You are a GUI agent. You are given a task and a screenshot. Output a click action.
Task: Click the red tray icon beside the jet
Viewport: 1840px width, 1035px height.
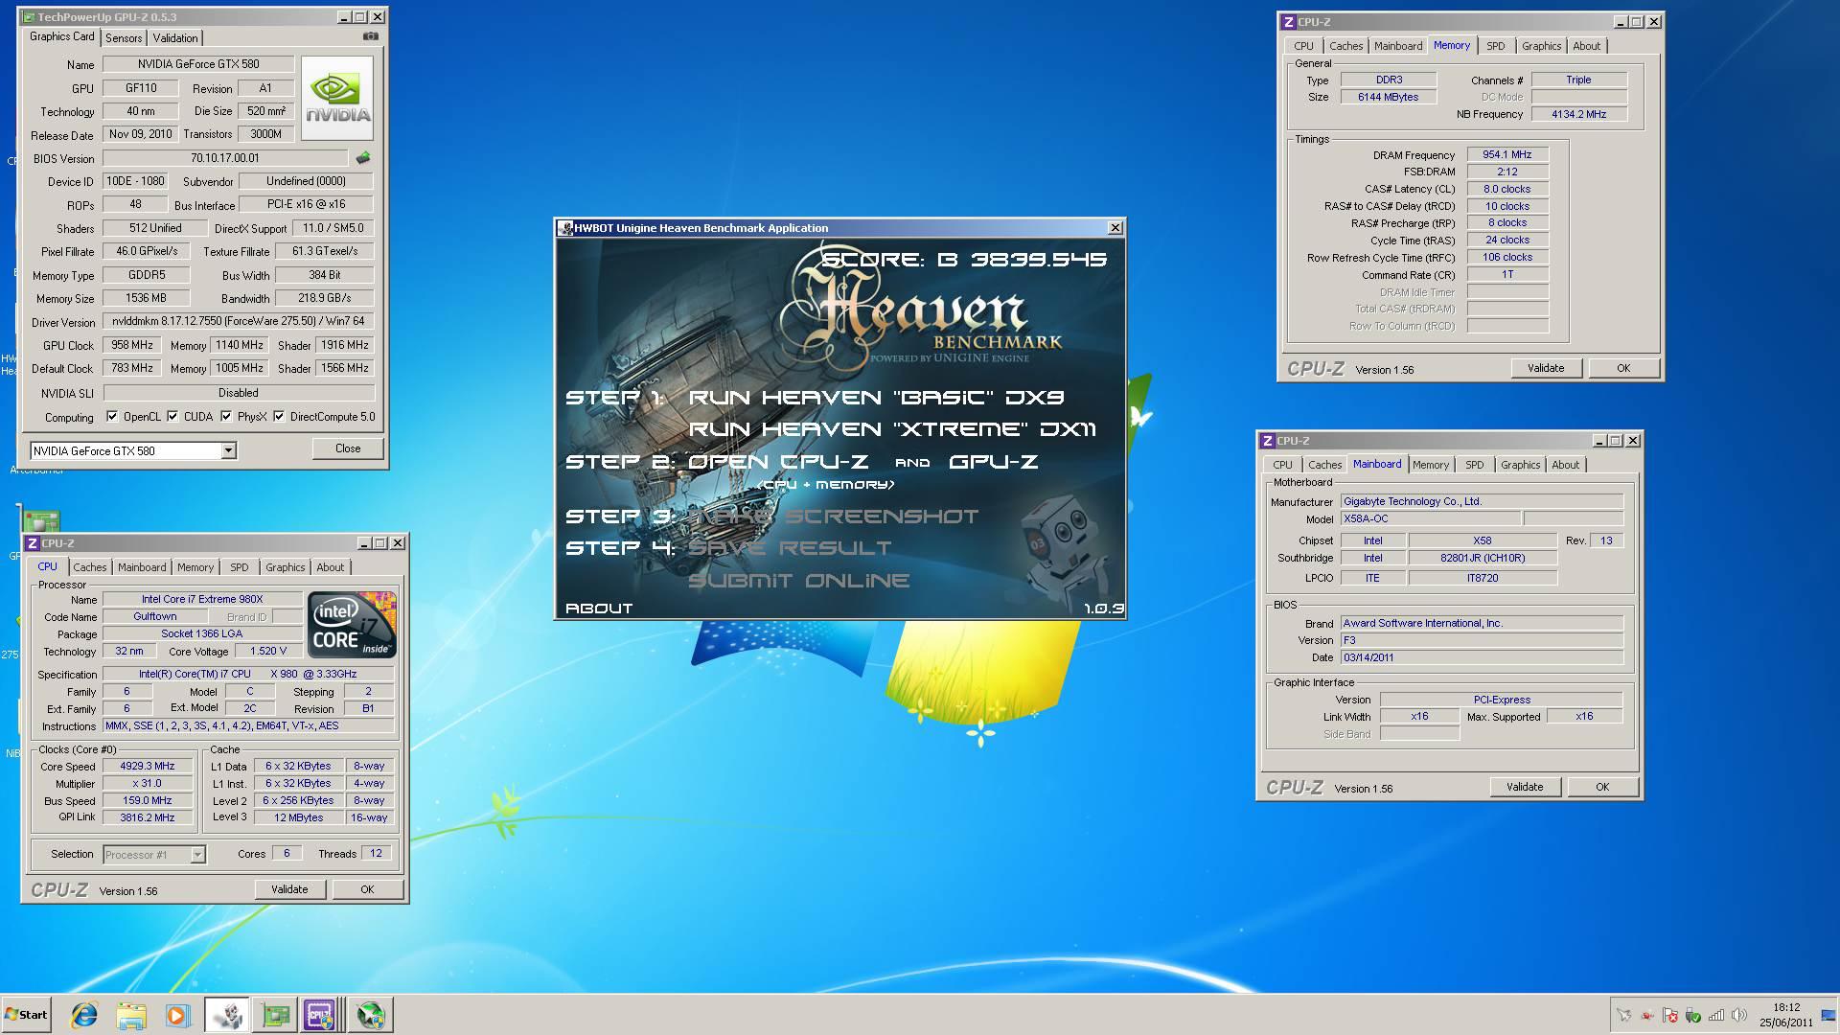pyautogui.click(x=1647, y=1015)
